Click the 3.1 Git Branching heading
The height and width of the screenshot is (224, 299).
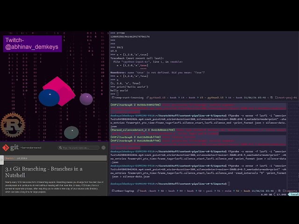click(x=43, y=172)
